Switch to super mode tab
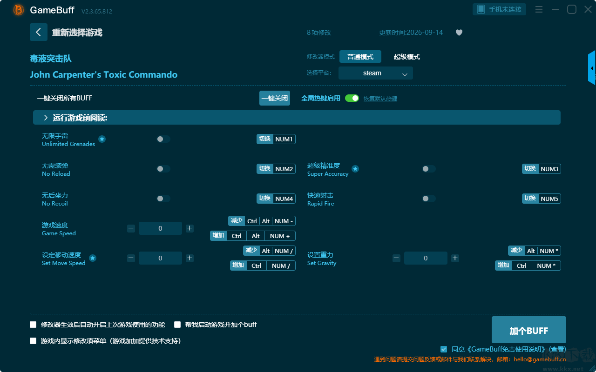Screen dimensions: 596x372 [x=407, y=57]
